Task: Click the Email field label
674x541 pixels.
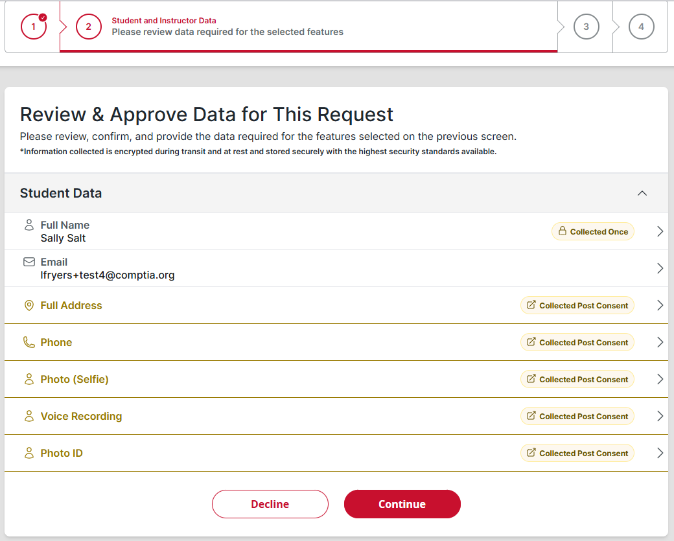Action: click(54, 262)
